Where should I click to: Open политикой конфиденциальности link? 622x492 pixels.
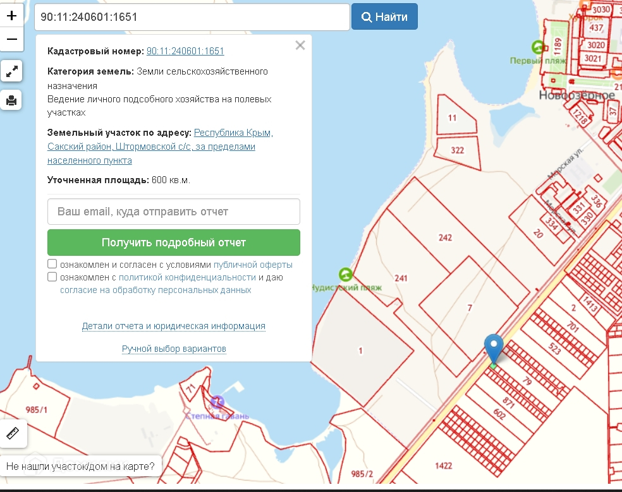click(187, 277)
